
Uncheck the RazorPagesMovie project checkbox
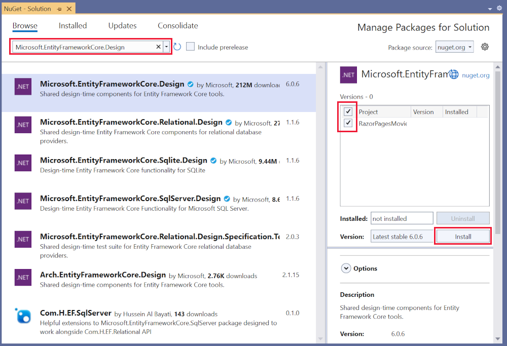tap(347, 123)
